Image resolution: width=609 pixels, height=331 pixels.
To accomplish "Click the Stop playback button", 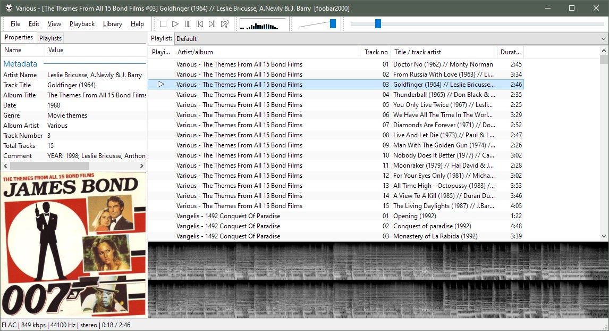I will click(163, 24).
